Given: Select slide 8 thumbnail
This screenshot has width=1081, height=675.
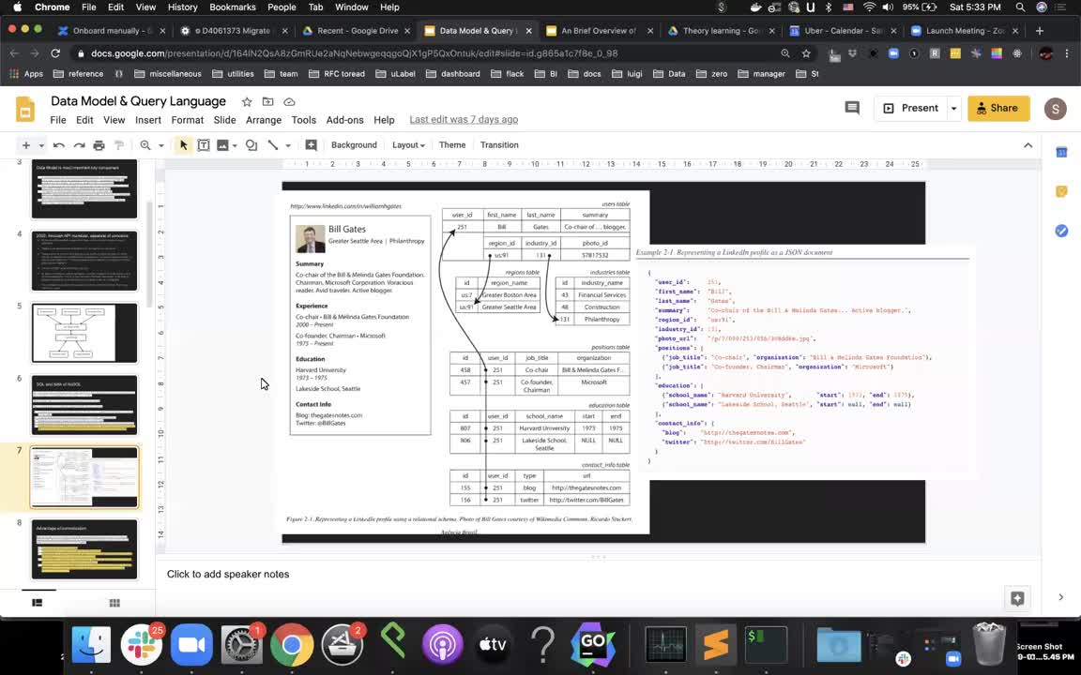Looking at the screenshot, I should click(x=84, y=549).
